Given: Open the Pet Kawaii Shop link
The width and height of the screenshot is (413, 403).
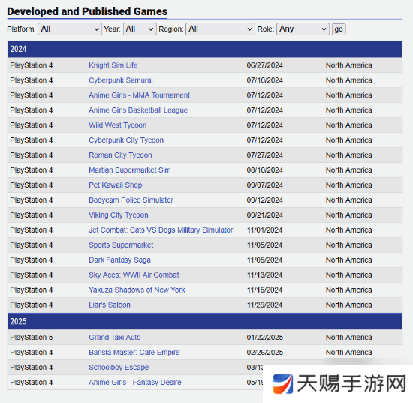Looking at the screenshot, I should [115, 185].
